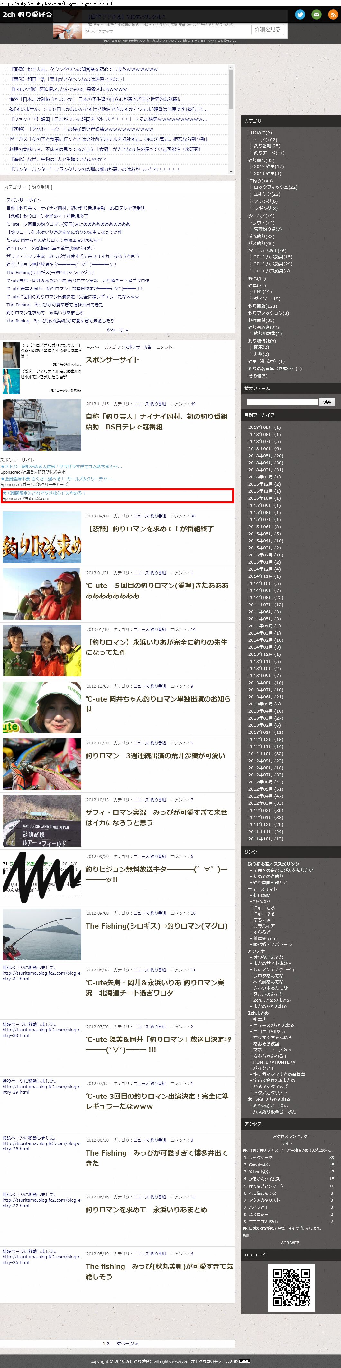
Task: Open the HUNTER×HUNTER× link
Action: [x=274, y=1062]
